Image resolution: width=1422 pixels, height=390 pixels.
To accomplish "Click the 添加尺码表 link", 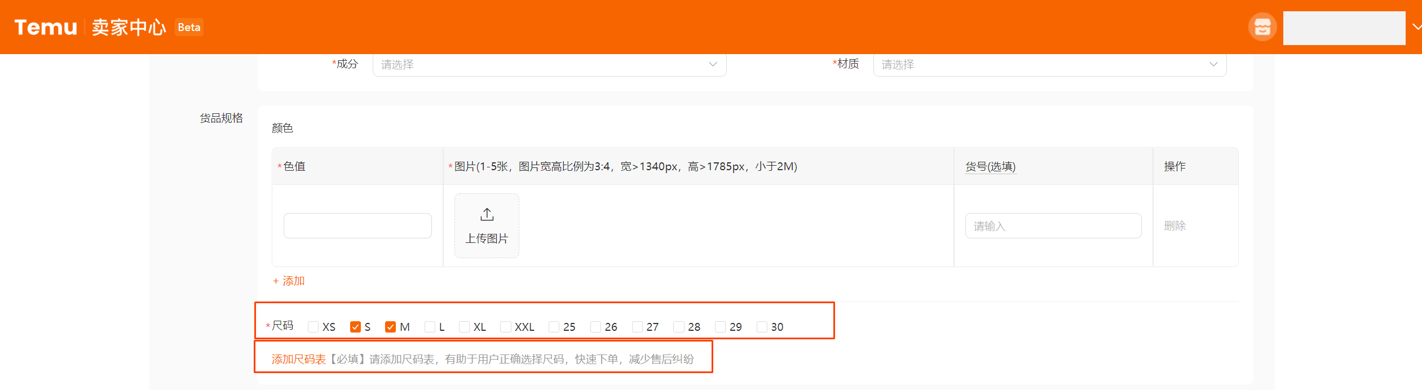I will (299, 359).
